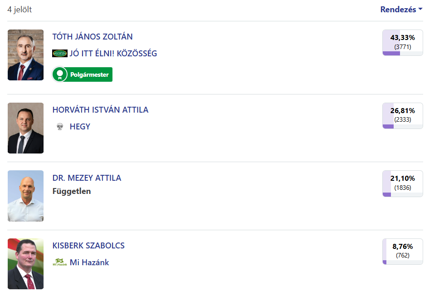Click the ribbon medal icon on Polgármester badge
This screenshot has height=307, width=439.
point(59,74)
